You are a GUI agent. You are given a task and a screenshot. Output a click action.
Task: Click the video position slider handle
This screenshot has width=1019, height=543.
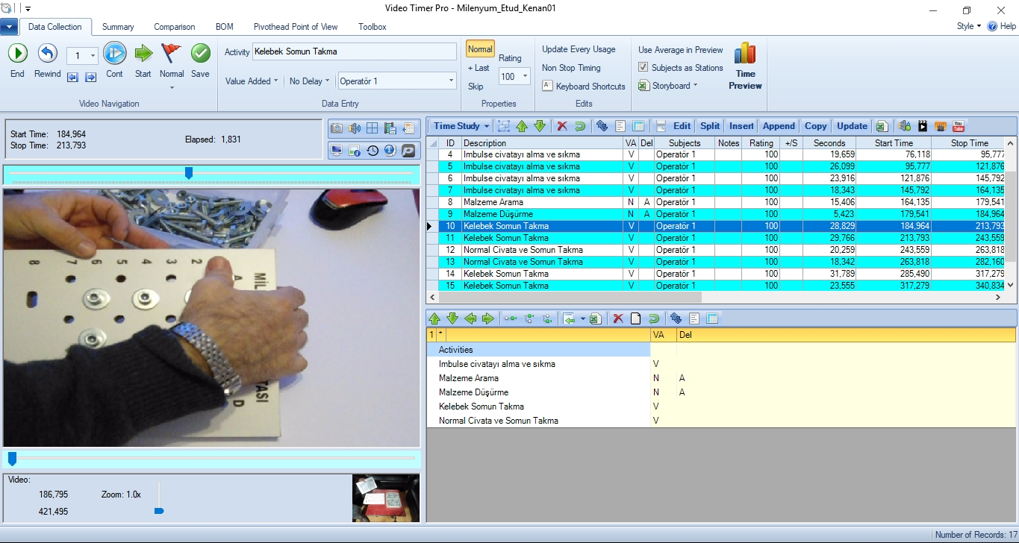coord(189,173)
